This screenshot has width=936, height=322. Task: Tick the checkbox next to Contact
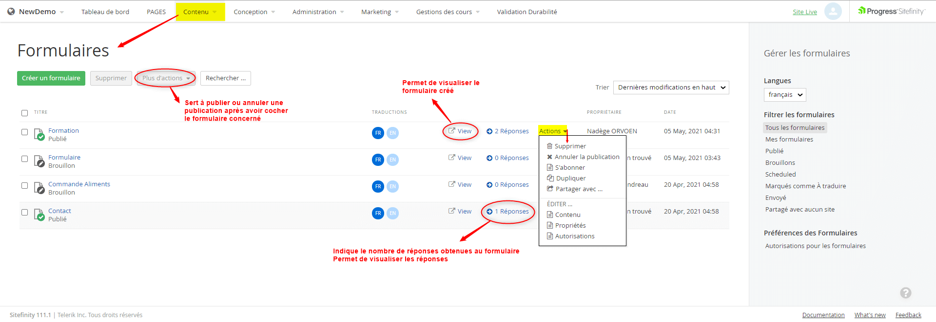[25, 212]
